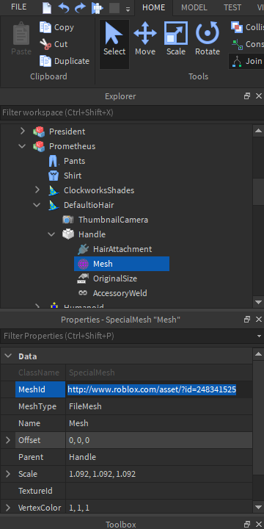264x529 pixels.
Task: Click Properties scrollbar up arrow
Action: (x=258, y=354)
